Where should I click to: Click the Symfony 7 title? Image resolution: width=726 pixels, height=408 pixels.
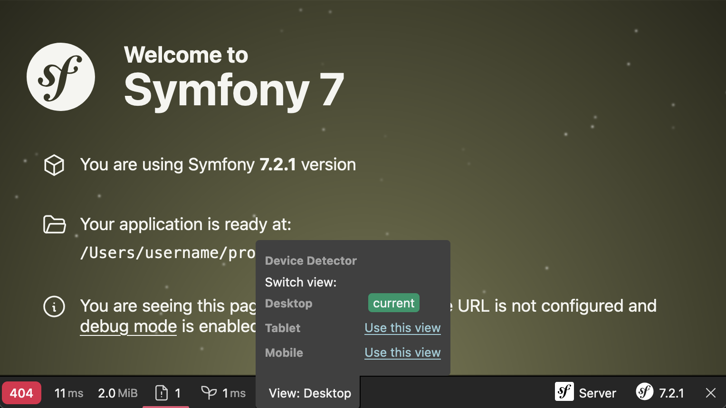[234, 90]
